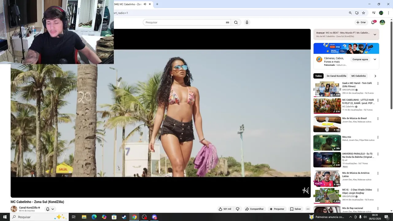Open Task View on taskbar
This screenshot has width=393, height=221.
pyautogui.click(x=74, y=217)
